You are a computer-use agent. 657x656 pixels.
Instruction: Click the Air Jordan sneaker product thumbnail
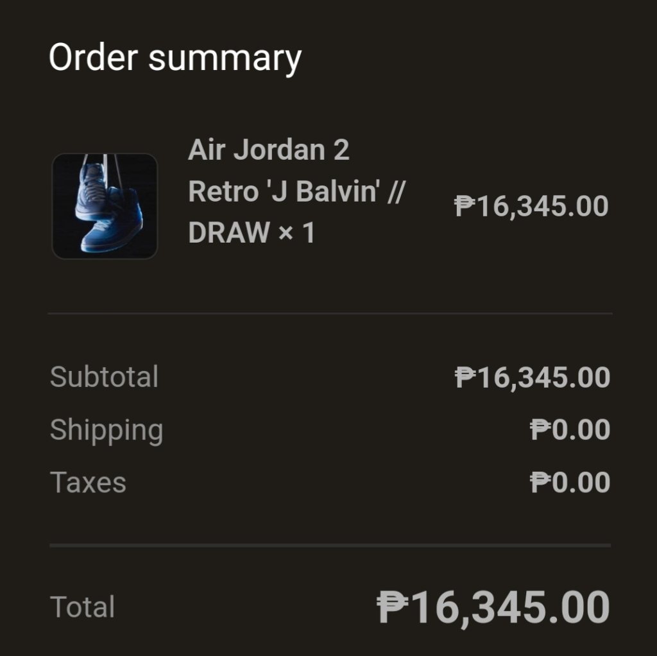point(105,206)
